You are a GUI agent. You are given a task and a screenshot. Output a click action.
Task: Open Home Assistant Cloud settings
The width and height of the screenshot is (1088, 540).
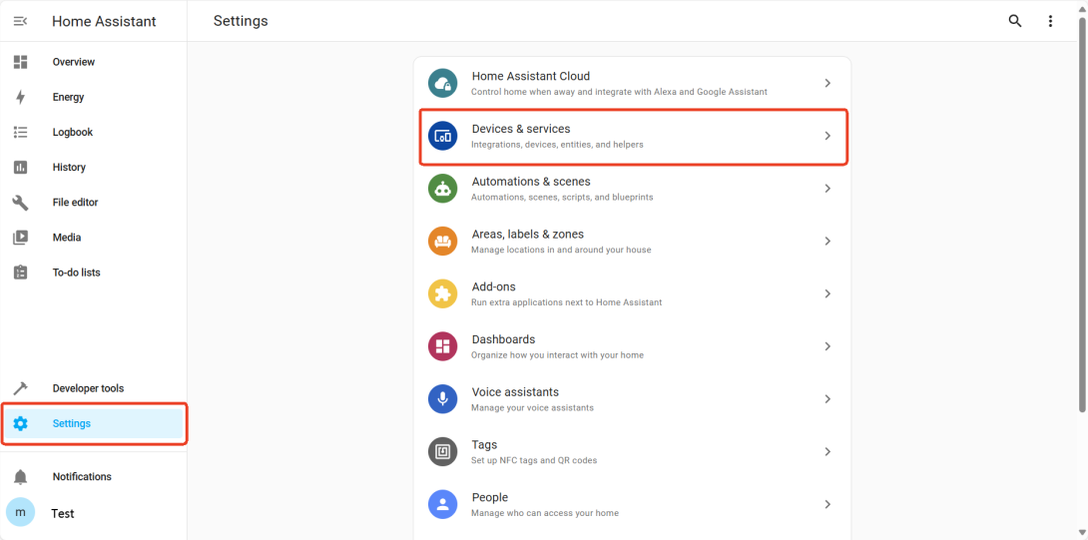(x=632, y=83)
